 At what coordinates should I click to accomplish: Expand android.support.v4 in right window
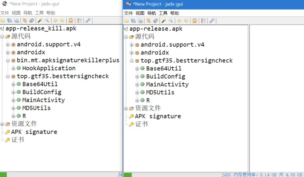[x=132, y=45]
